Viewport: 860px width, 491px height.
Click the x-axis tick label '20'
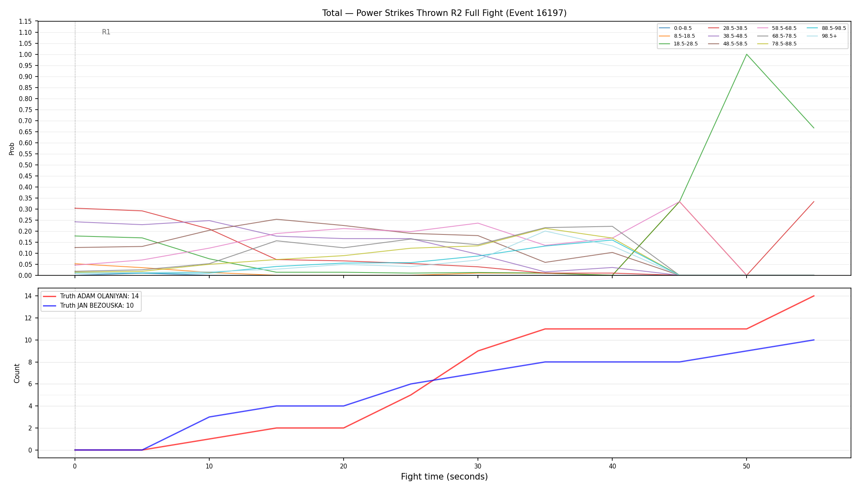click(x=343, y=466)
